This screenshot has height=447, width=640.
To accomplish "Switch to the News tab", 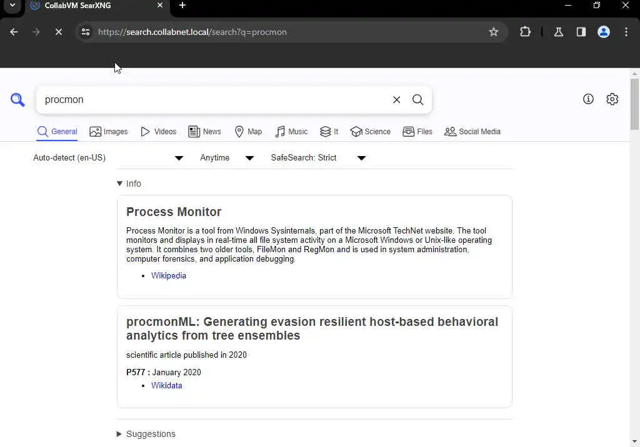I will (x=205, y=132).
